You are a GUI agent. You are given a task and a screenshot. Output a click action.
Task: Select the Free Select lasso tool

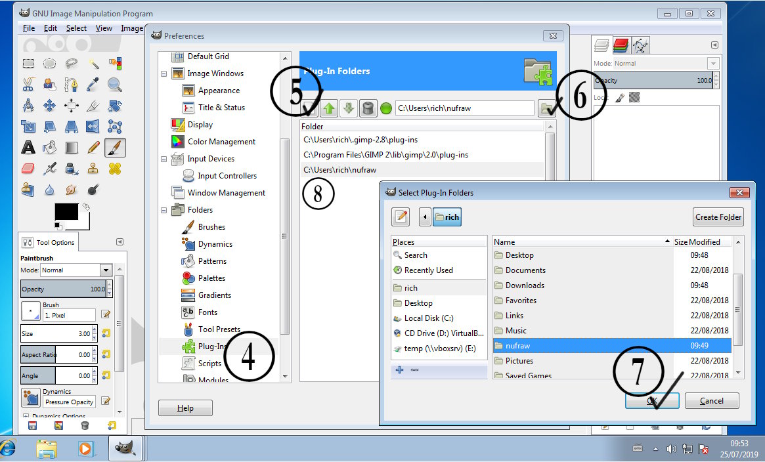pos(71,64)
